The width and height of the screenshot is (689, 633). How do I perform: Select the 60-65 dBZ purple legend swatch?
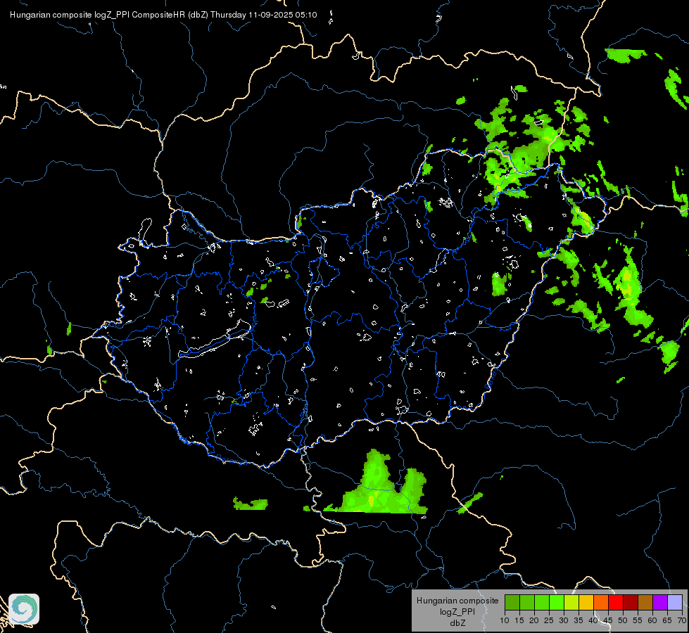pyautogui.click(x=660, y=602)
